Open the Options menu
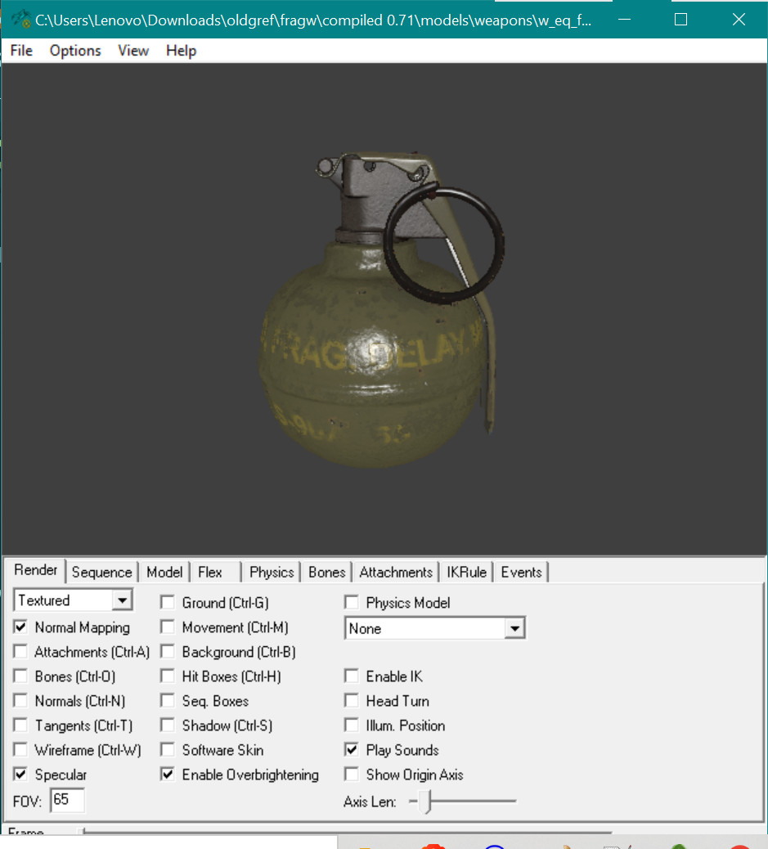Image resolution: width=768 pixels, height=849 pixels. (x=74, y=51)
